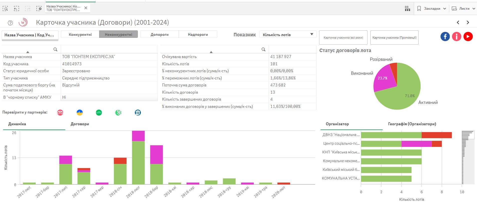Open Карточка учасника (Пропозиції) button
Image resolution: width=477 pixels, height=202 pixels.
click(x=394, y=38)
